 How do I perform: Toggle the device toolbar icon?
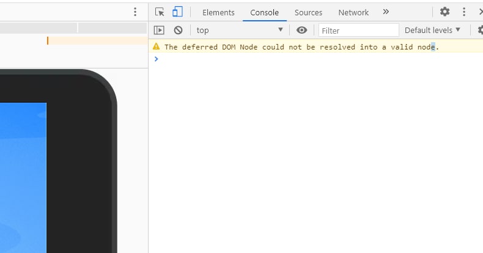pyautogui.click(x=177, y=12)
